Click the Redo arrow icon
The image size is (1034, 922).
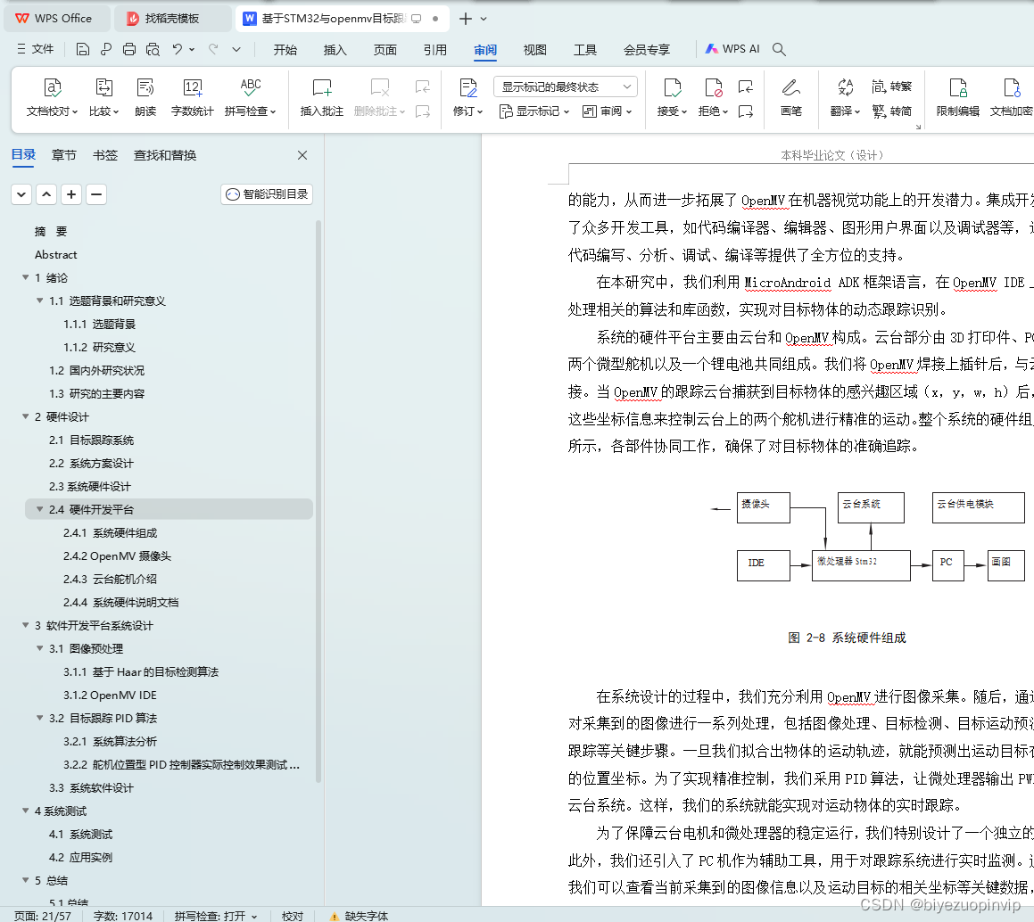(213, 49)
